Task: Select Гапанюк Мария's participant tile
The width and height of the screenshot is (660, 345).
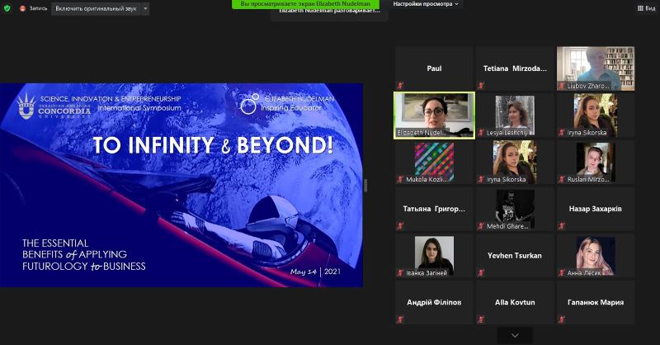Action: click(x=596, y=302)
